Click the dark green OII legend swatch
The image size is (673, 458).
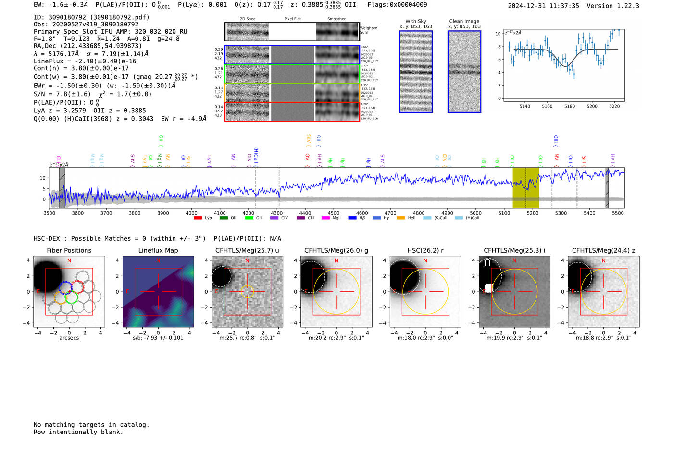(224, 218)
